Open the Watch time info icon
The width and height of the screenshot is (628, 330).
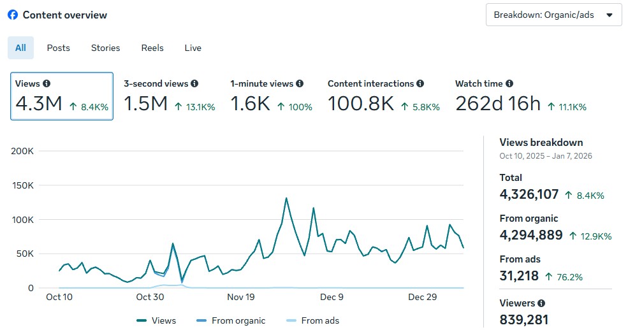509,83
